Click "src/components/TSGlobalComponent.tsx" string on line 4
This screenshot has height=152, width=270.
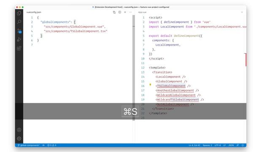coord(76,31)
